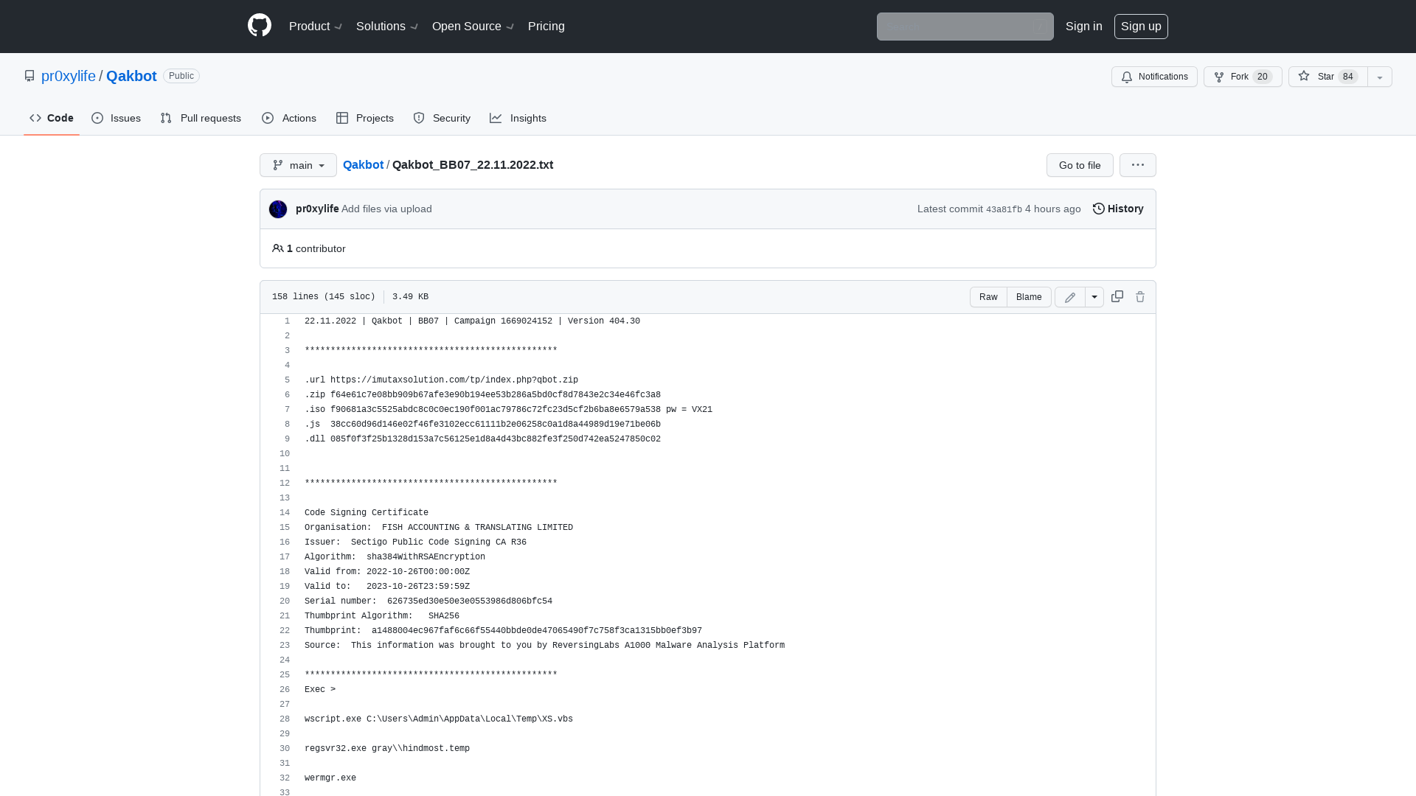Image resolution: width=1416 pixels, height=796 pixels.
Task: Open the more options ellipsis menu
Action: (x=1137, y=165)
